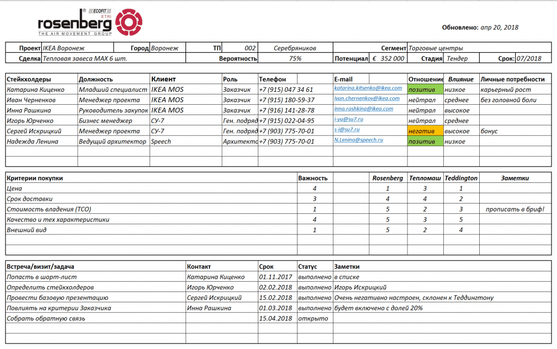Image resolution: width=557 pixels, height=349 pixels.
Task: Click phone '+7 (916) 141-28-78'
Action: (287, 110)
